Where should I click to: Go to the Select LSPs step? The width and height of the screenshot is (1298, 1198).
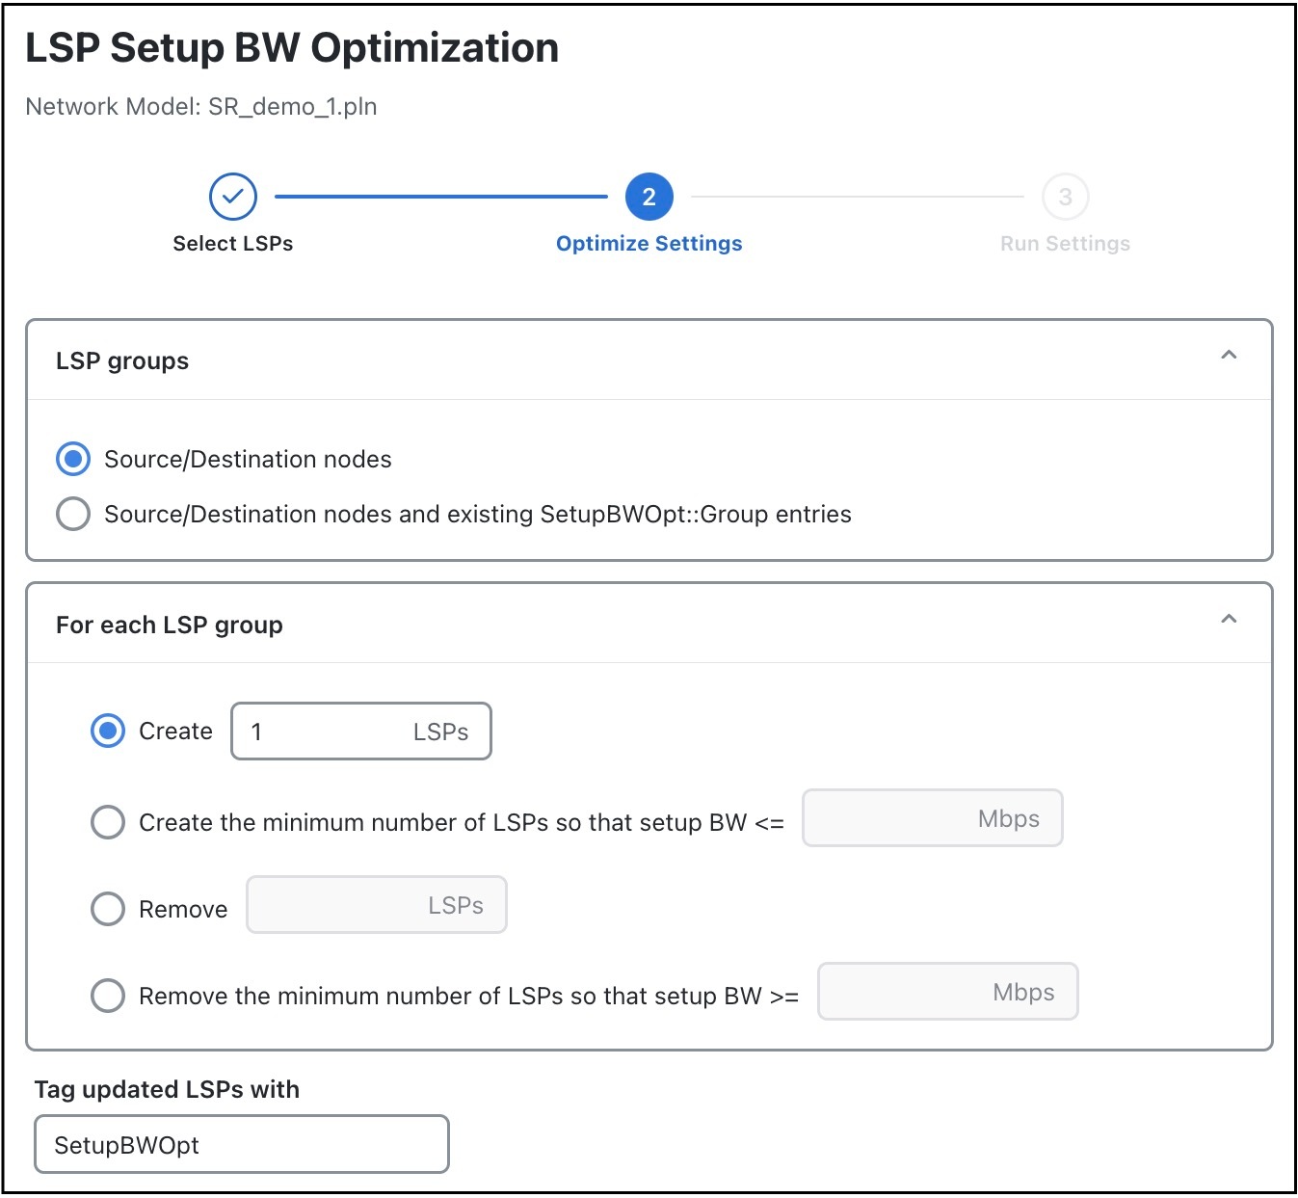(x=232, y=243)
